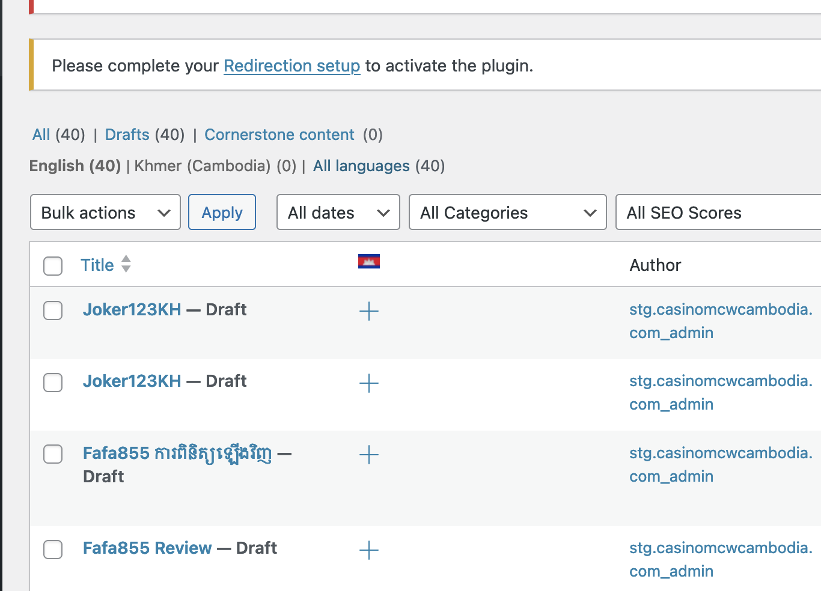Click the Author column header

655,265
